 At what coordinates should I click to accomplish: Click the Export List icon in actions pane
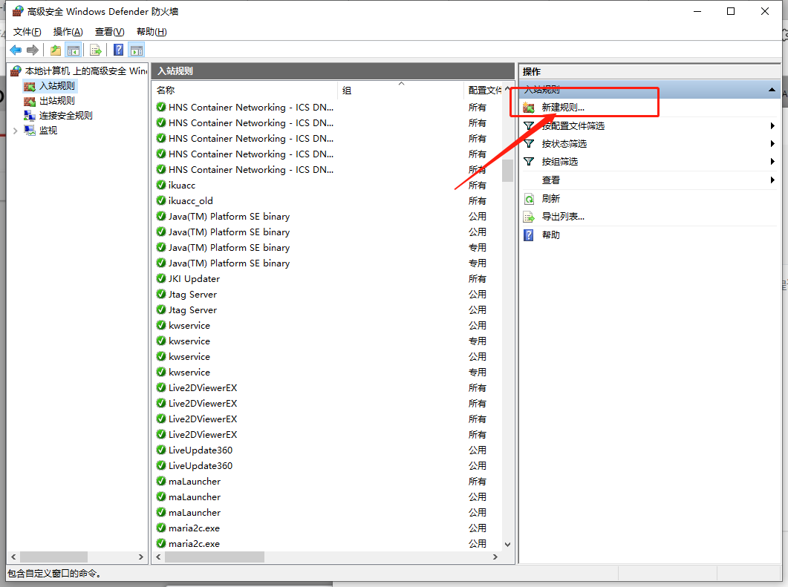[529, 217]
